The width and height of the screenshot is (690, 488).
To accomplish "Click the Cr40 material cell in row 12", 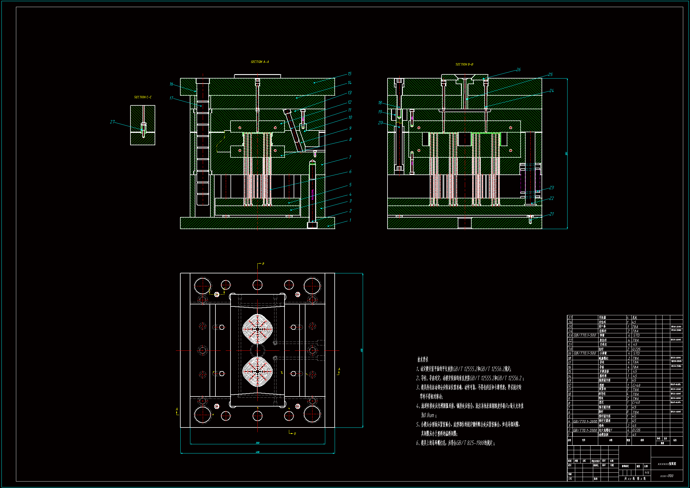I will pyautogui.click(x=636, y=385).
